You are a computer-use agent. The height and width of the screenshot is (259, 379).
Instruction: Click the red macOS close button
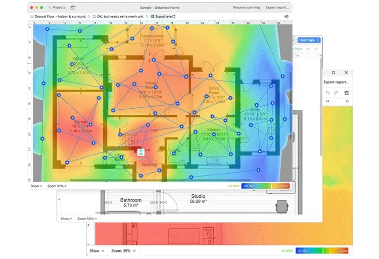pos(31,8)
